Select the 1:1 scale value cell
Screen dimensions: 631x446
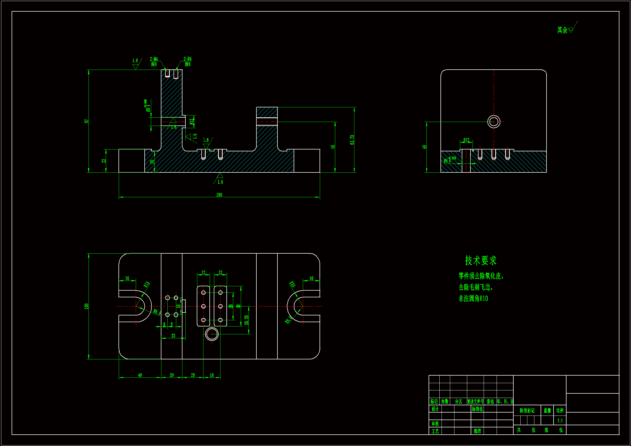click(560, 420)
